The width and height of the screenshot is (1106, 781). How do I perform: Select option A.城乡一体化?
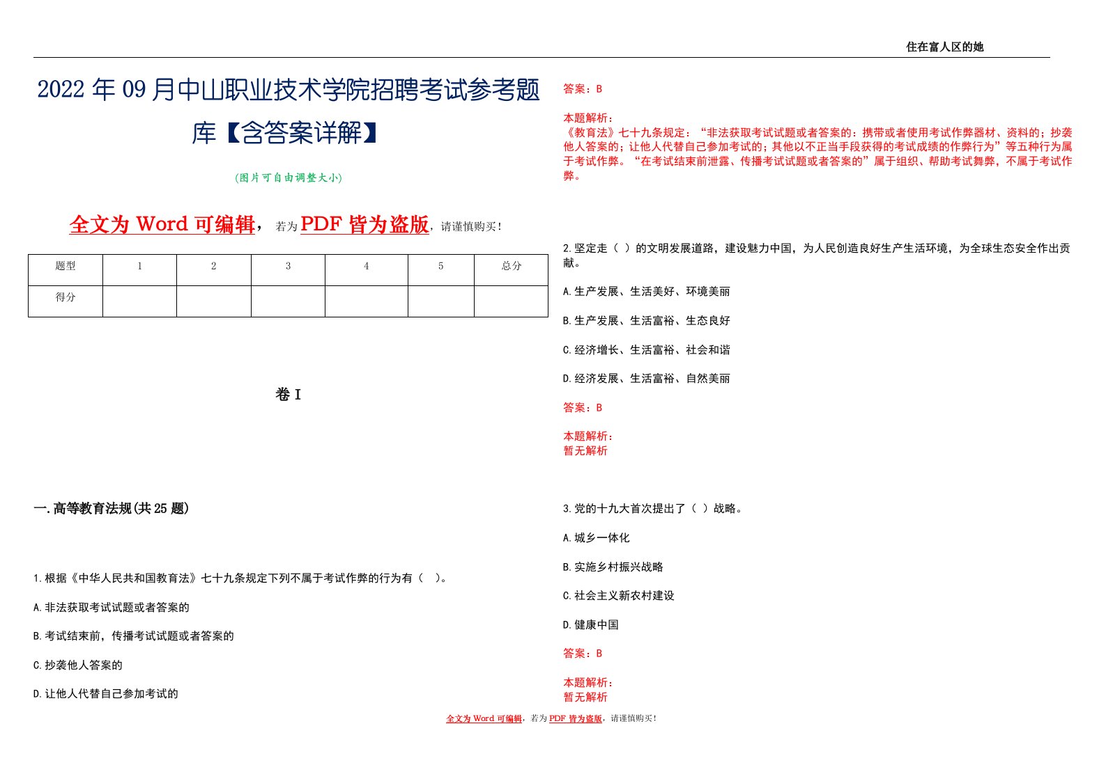597,538
